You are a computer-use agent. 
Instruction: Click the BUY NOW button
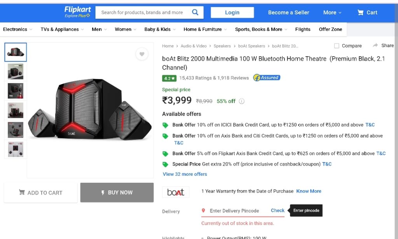[117, 192]
